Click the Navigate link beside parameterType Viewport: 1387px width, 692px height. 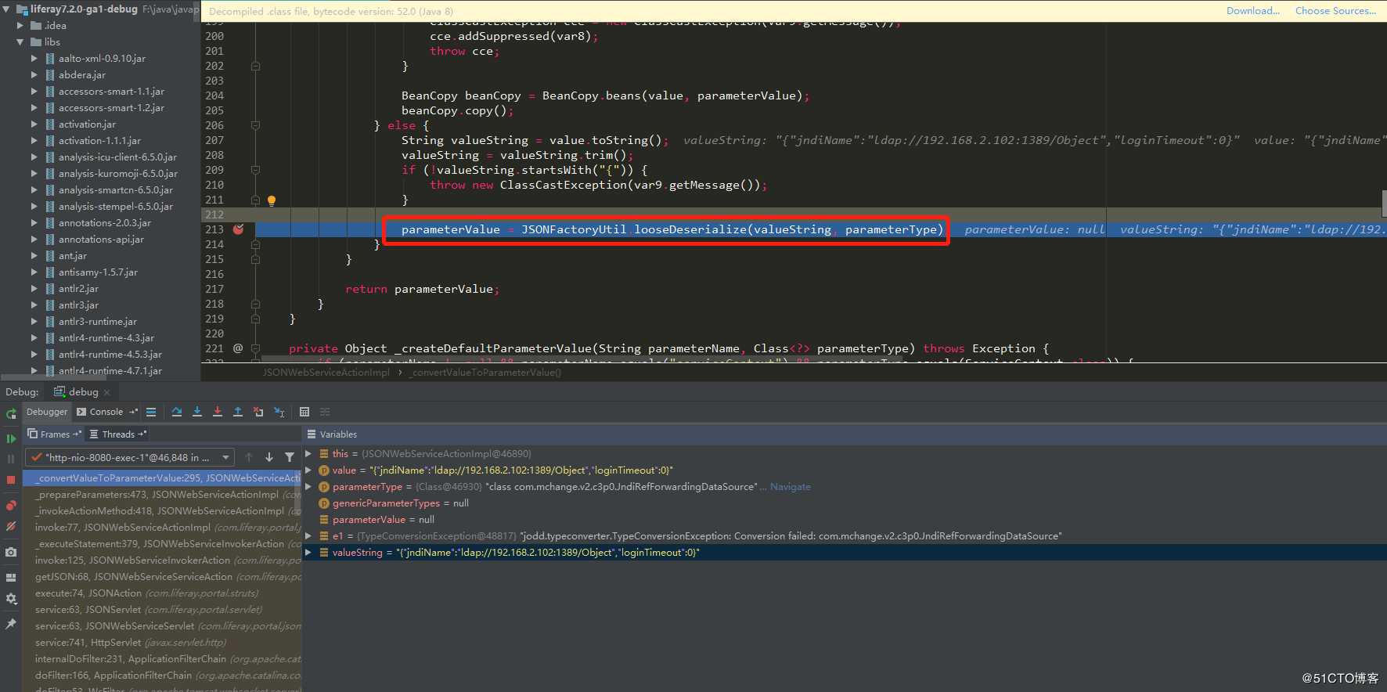790,487
